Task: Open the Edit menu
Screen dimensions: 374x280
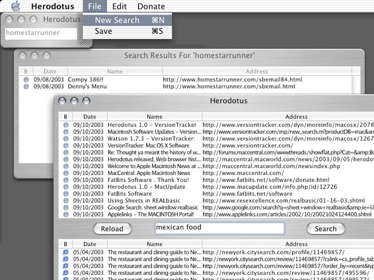Action: (119, 6)
